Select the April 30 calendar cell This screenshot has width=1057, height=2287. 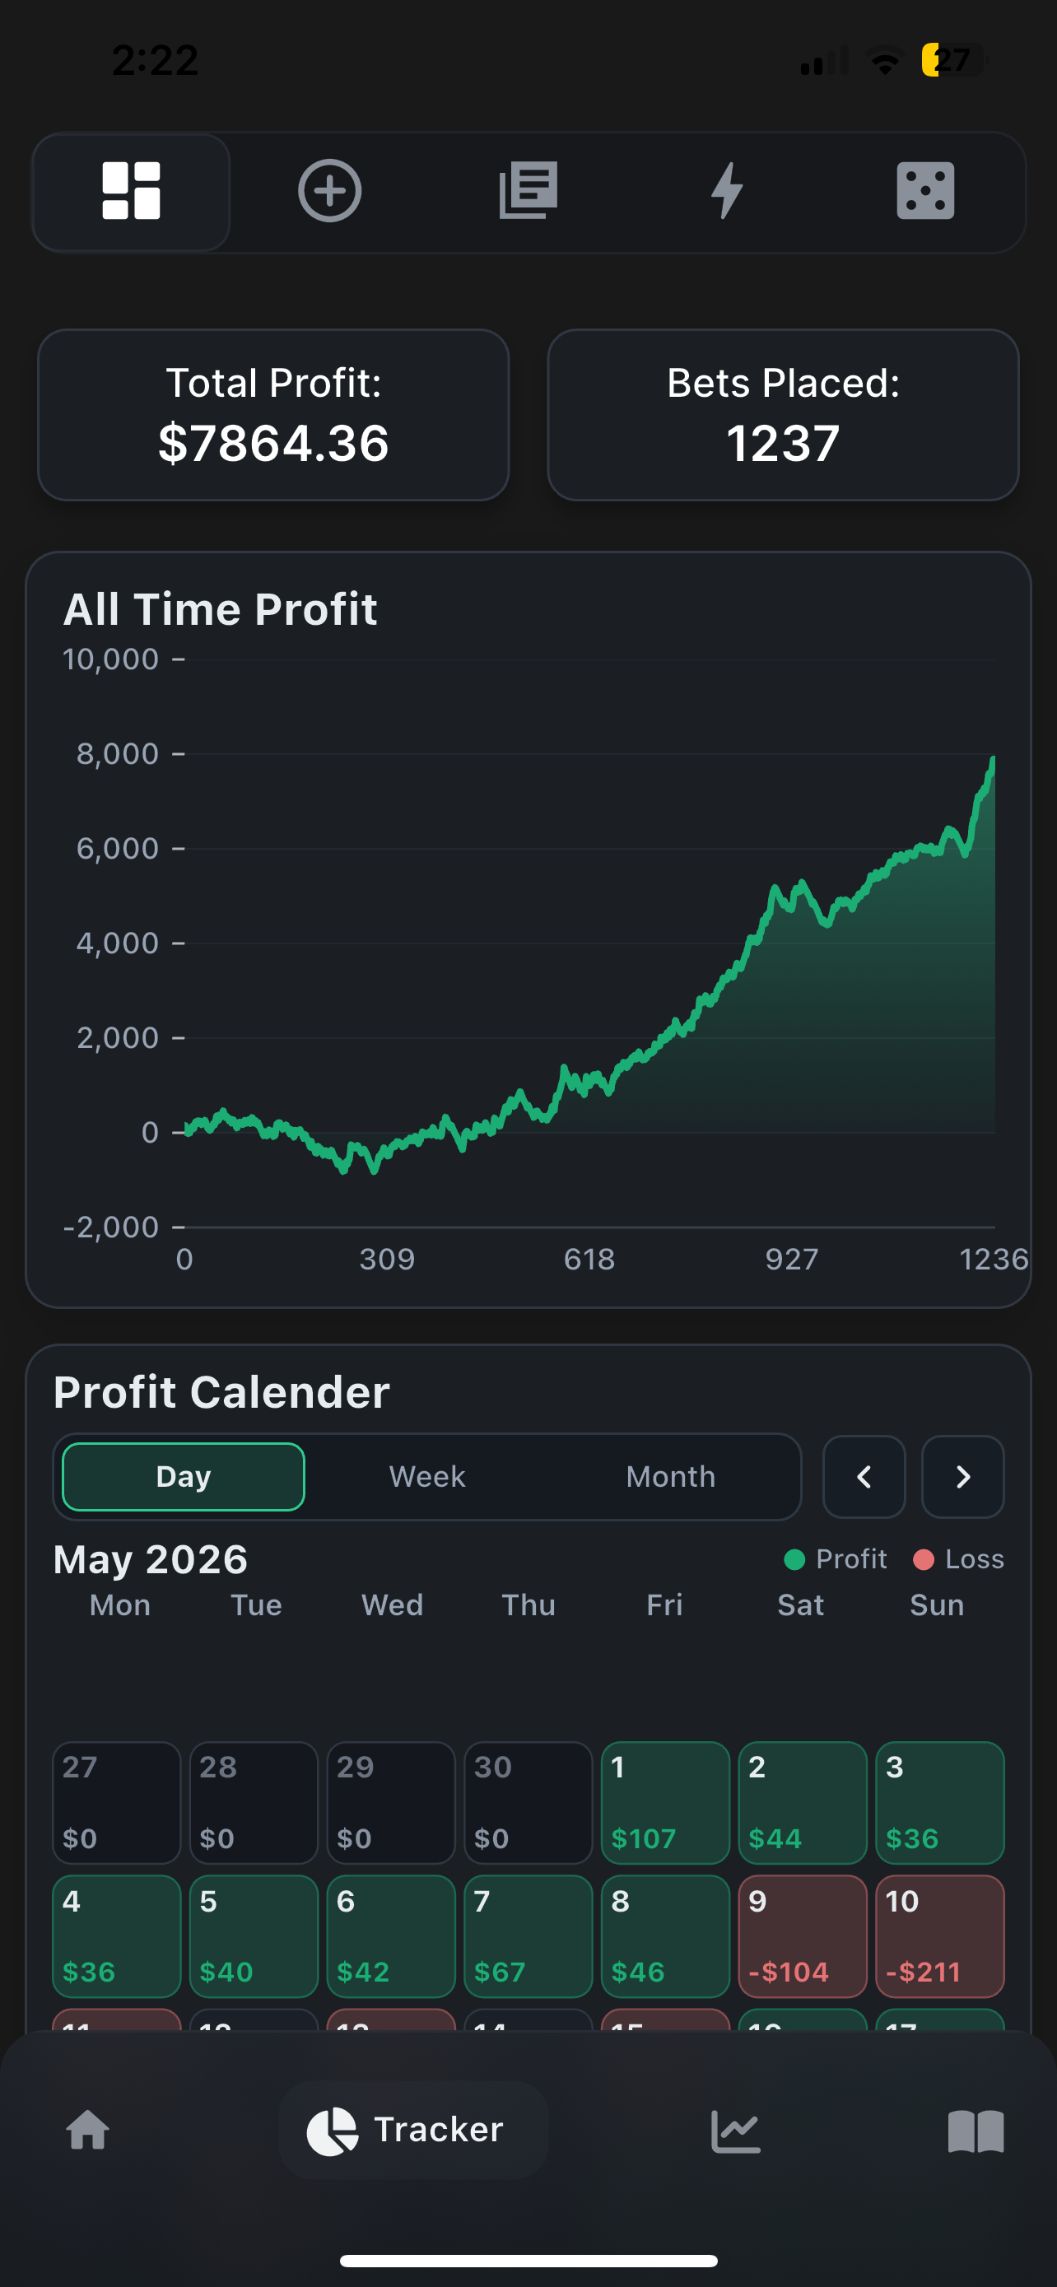pos(528,1802)
